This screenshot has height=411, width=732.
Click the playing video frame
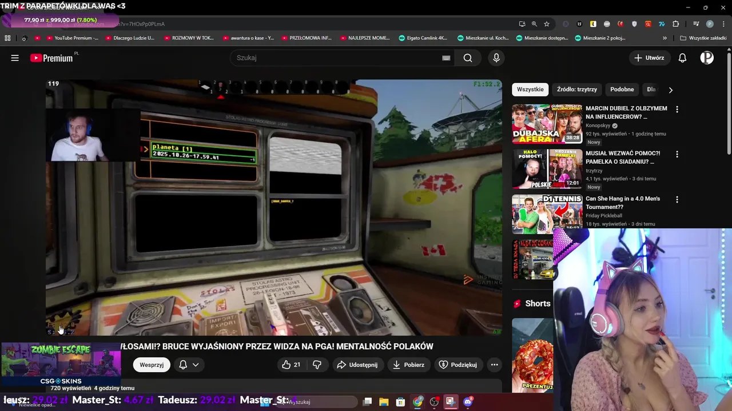tap(274, 207)
